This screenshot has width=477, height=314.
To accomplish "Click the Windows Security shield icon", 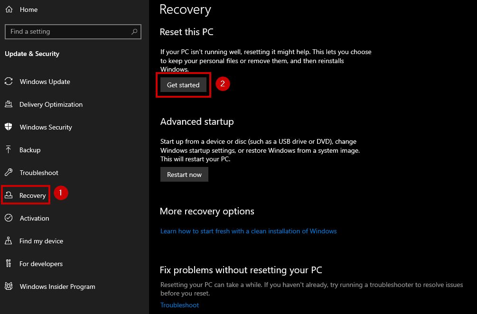I will tap(9, 127).
